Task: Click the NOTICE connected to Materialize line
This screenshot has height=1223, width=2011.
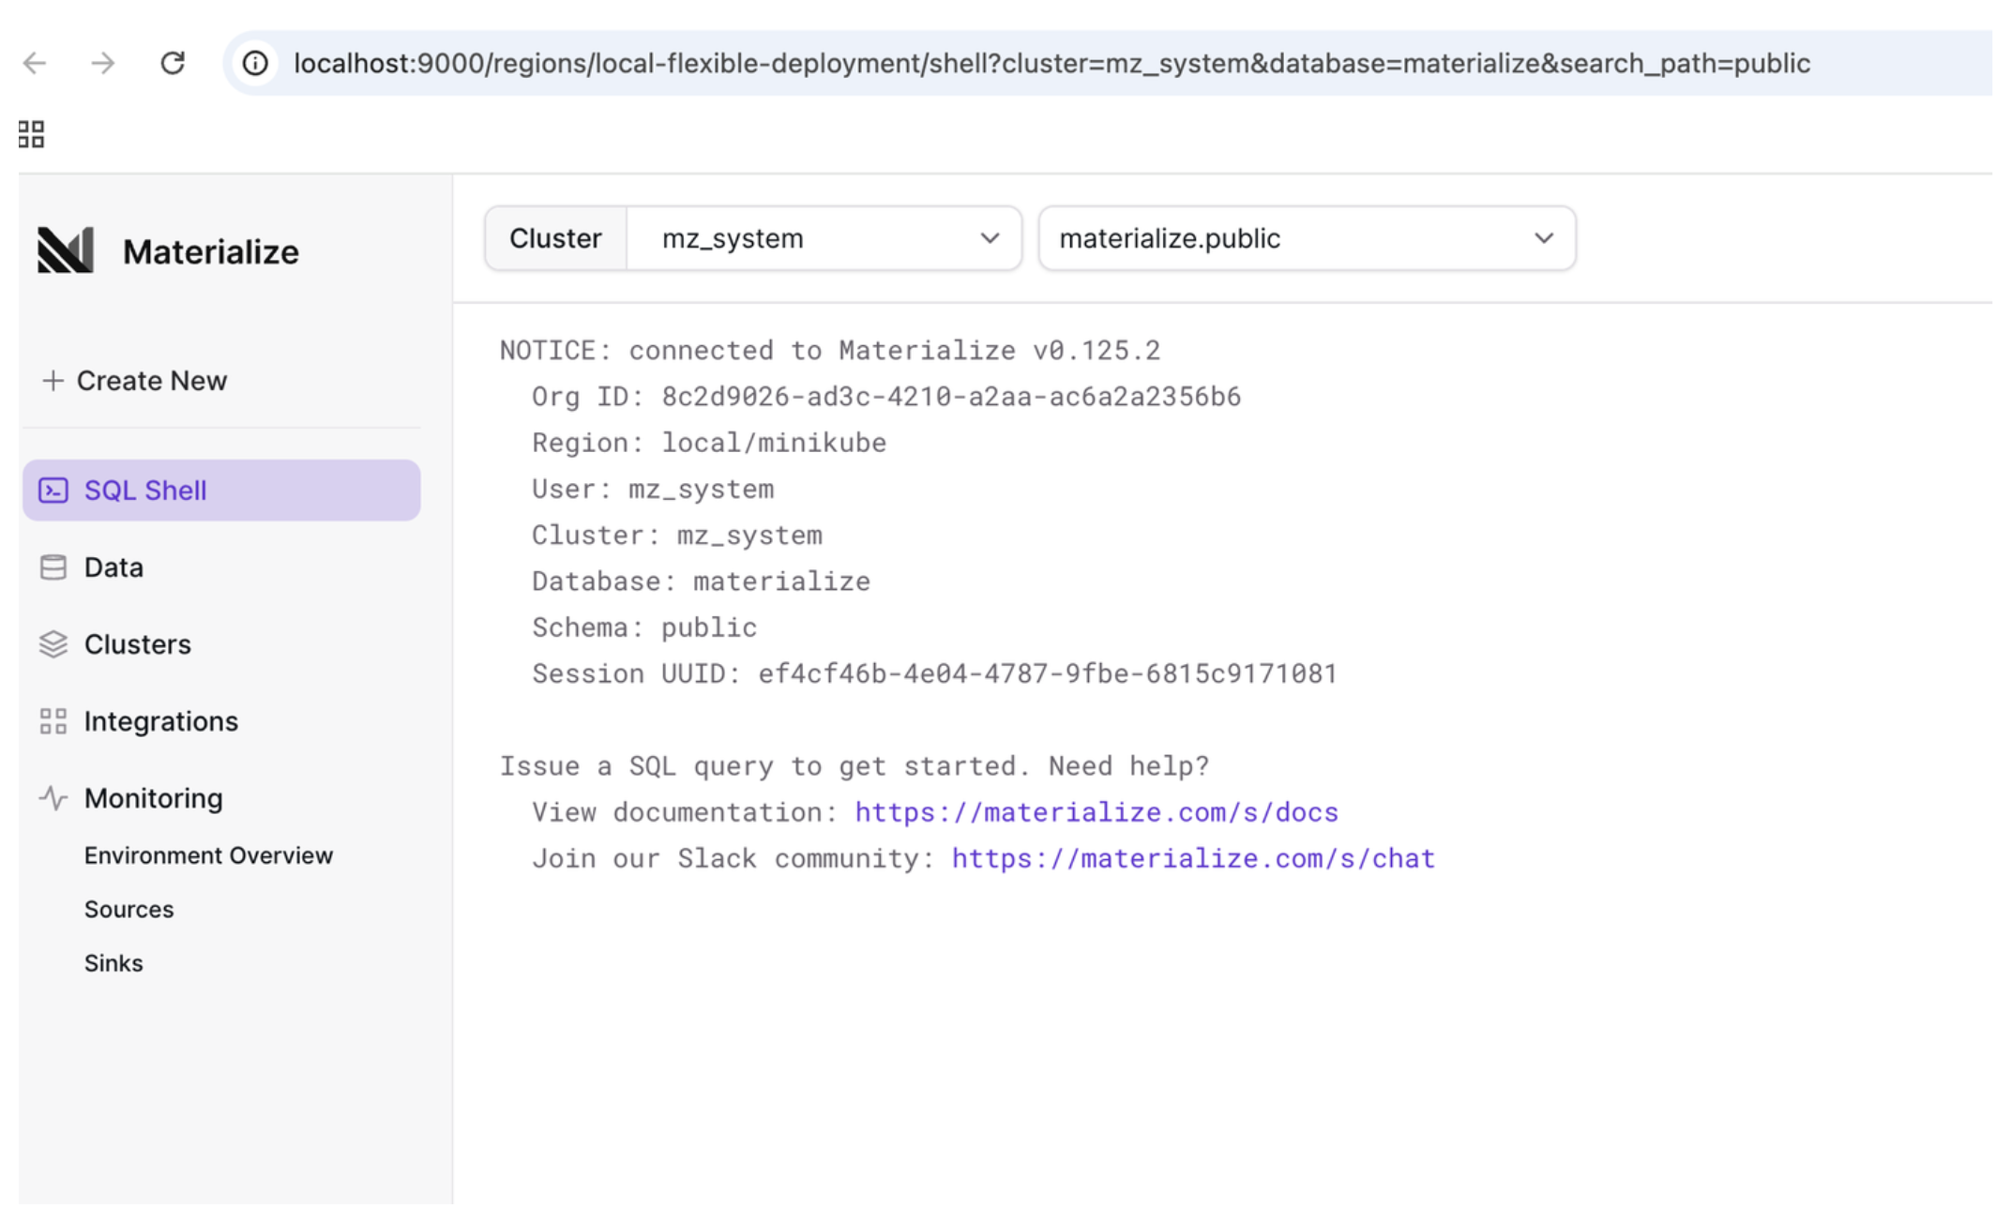Action: 830,351
